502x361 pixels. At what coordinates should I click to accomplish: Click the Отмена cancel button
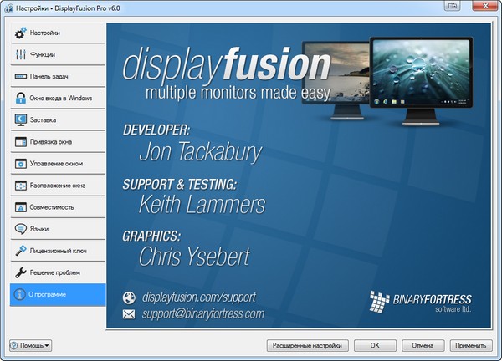pos(423,345)
